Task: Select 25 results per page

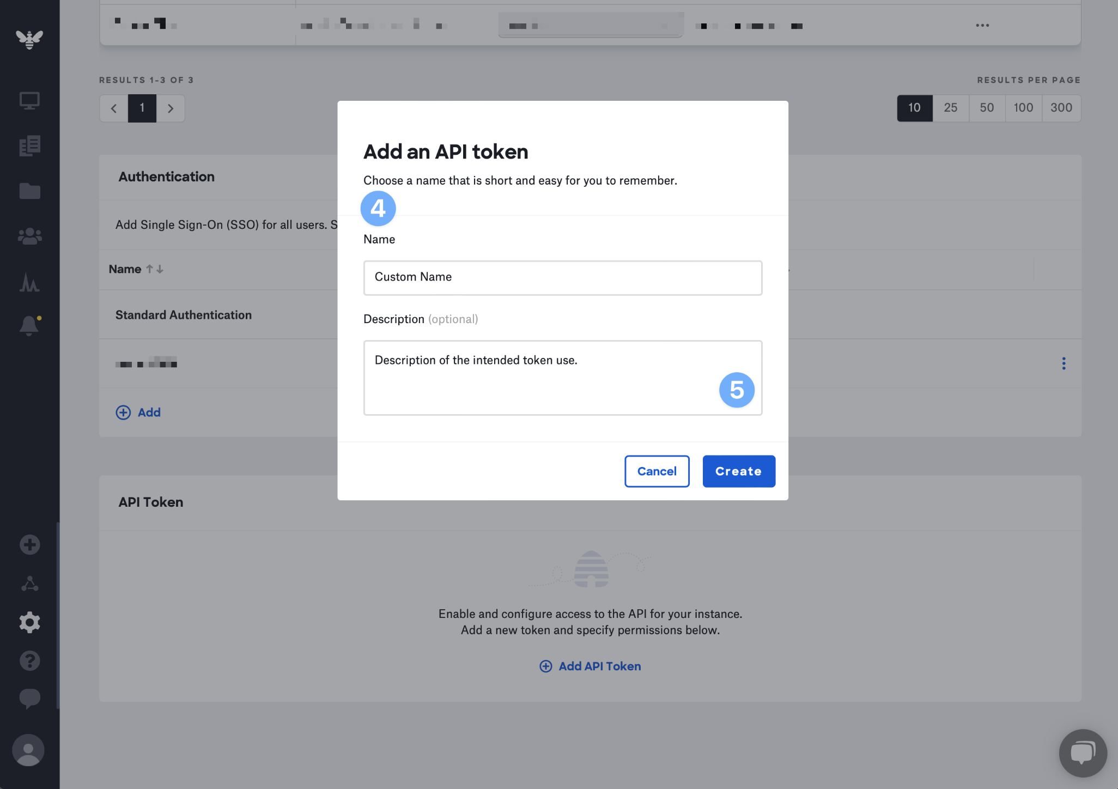Action: click(950, 108)
